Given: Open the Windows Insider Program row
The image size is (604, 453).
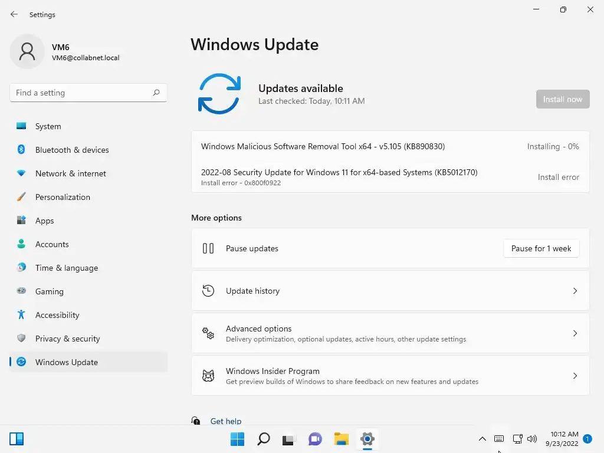Looking at the screenshot, I should click(390, 376).
